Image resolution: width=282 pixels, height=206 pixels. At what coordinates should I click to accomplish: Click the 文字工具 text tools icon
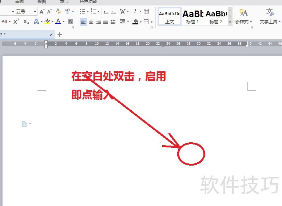270,13
